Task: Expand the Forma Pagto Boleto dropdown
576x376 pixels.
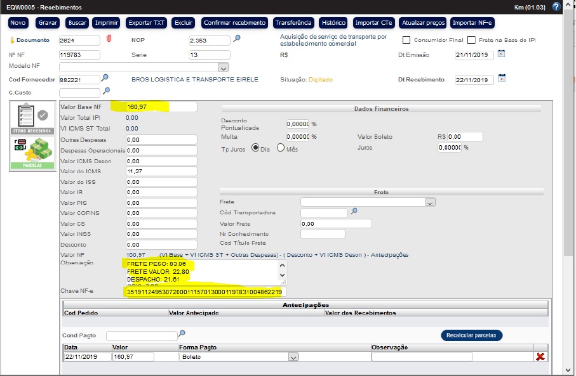Action: coord(293,357)
